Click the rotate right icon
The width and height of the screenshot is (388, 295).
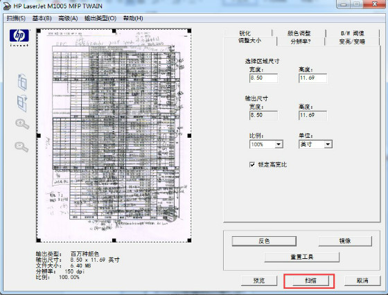(x=22, y=103)
